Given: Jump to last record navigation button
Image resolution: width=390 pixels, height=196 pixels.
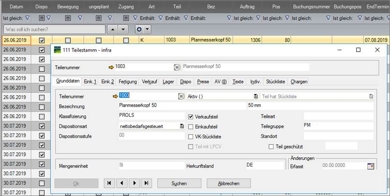Looking at the screenshot, I should point(146,183).
